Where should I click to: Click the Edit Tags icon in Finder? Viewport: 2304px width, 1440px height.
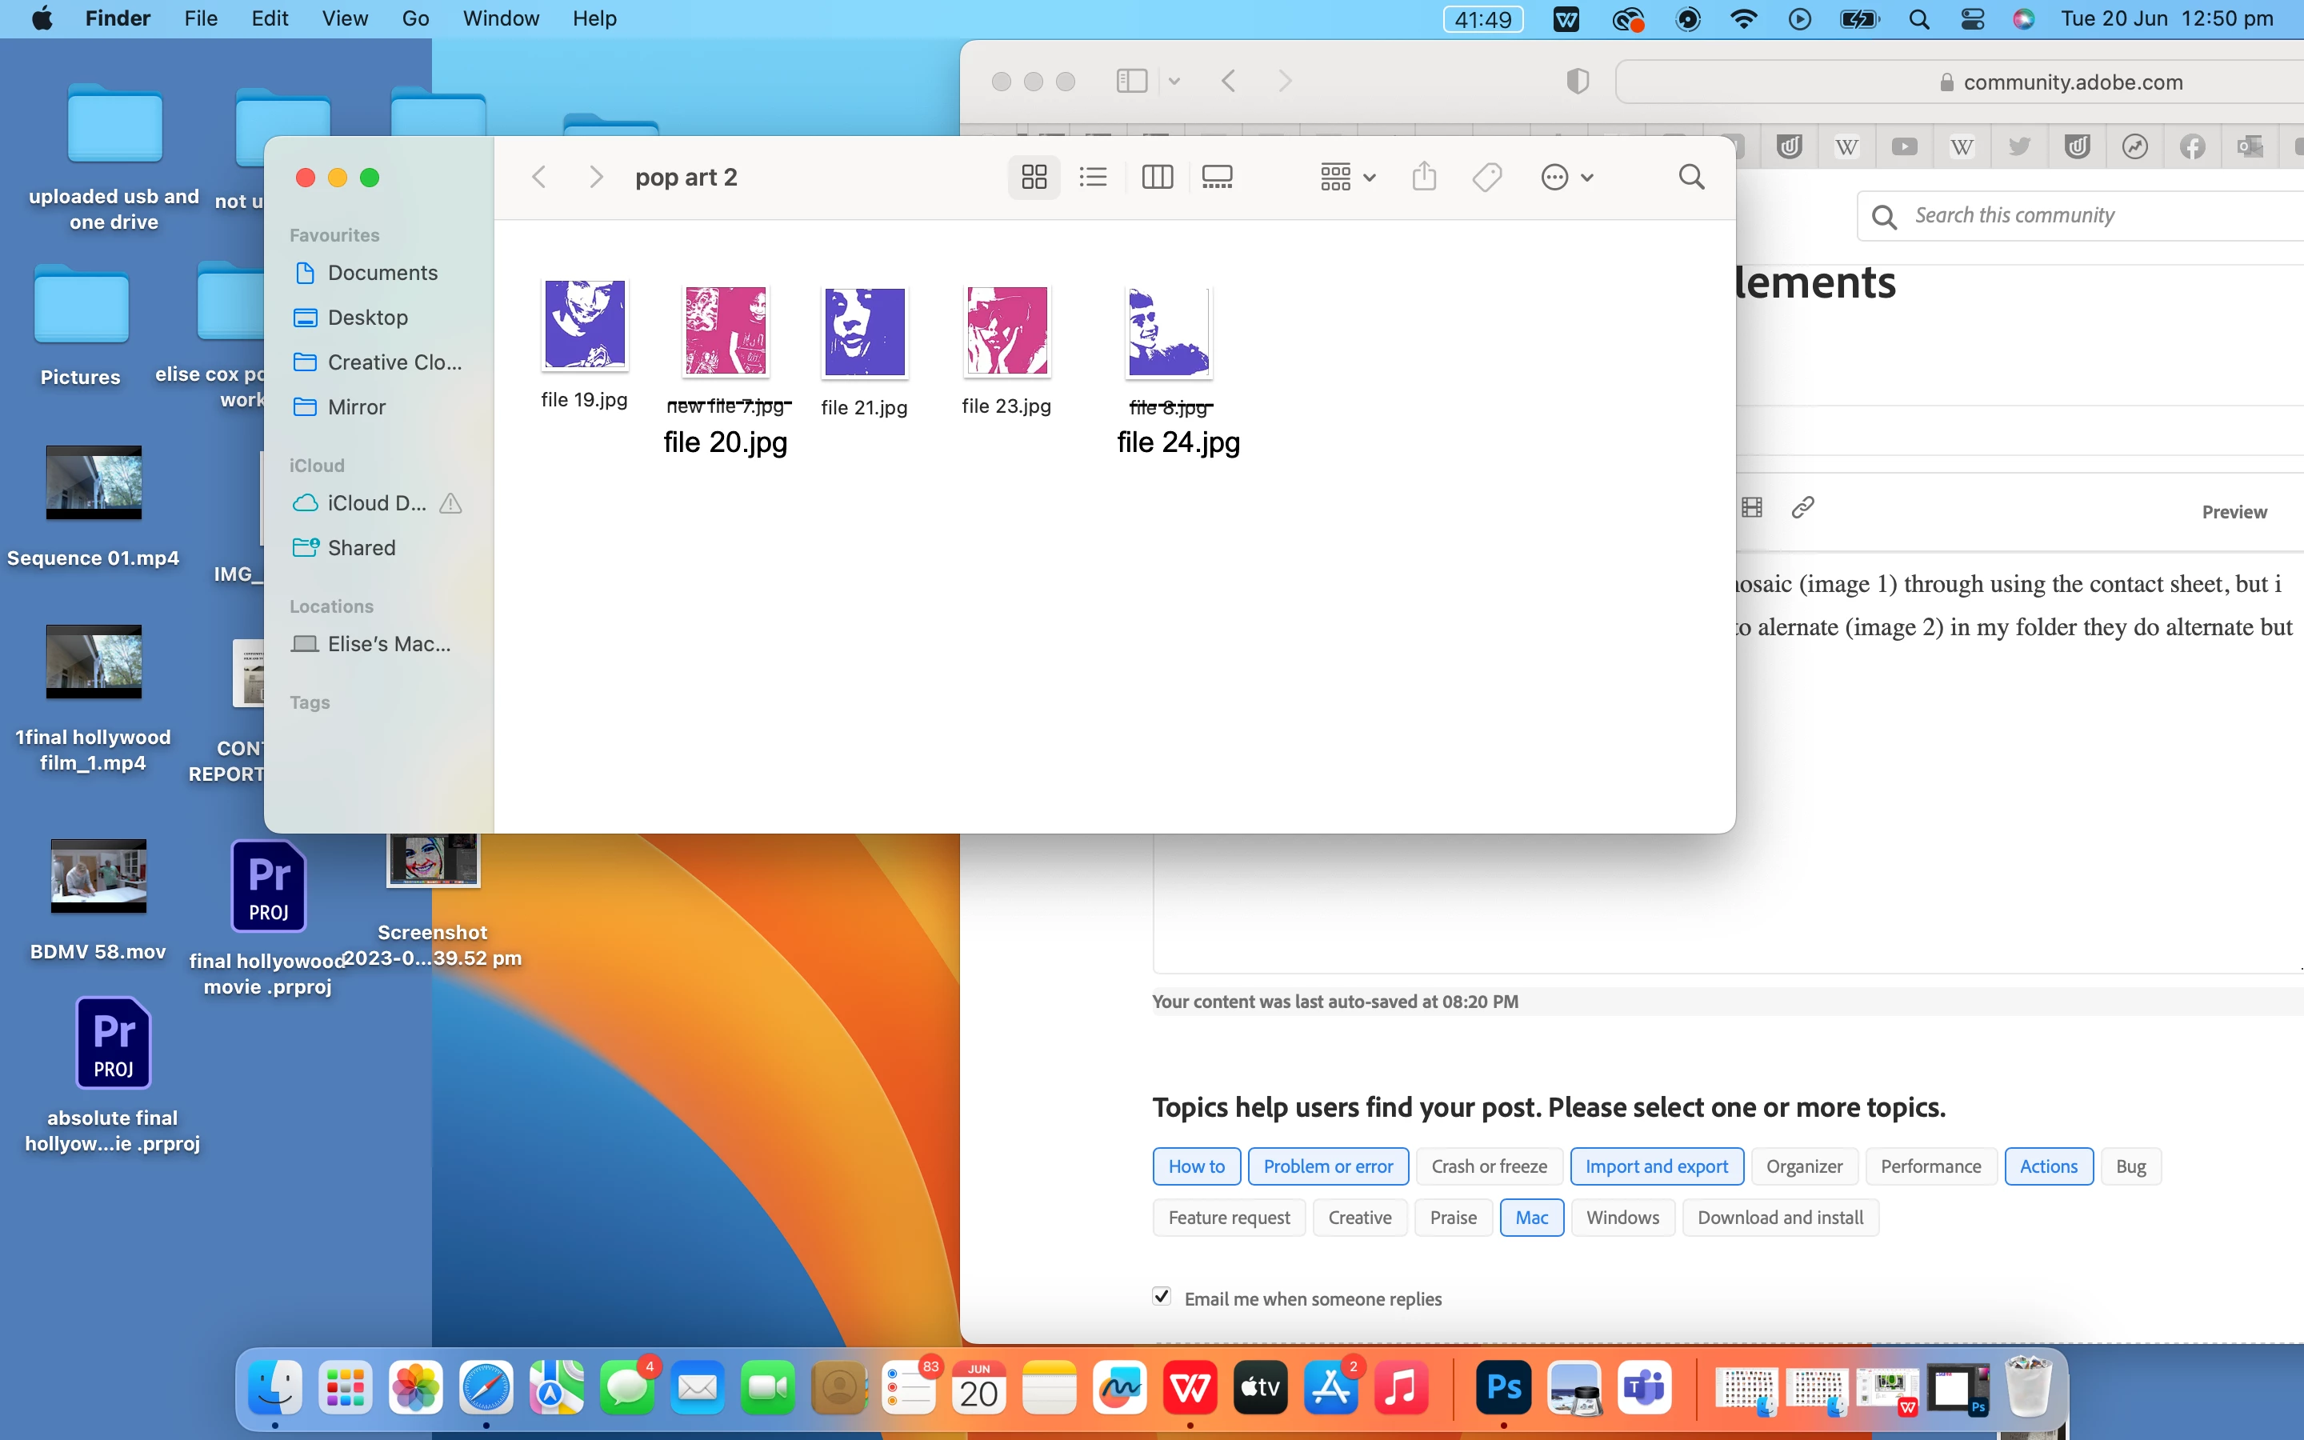(1486, 177)
